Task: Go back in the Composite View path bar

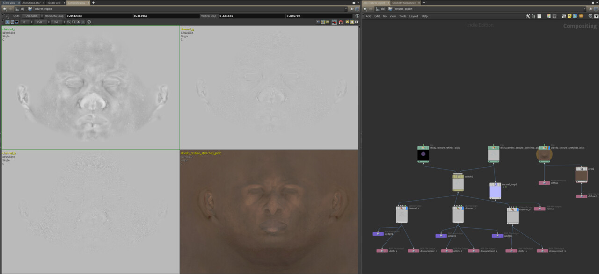Action: tap(5, 9)
